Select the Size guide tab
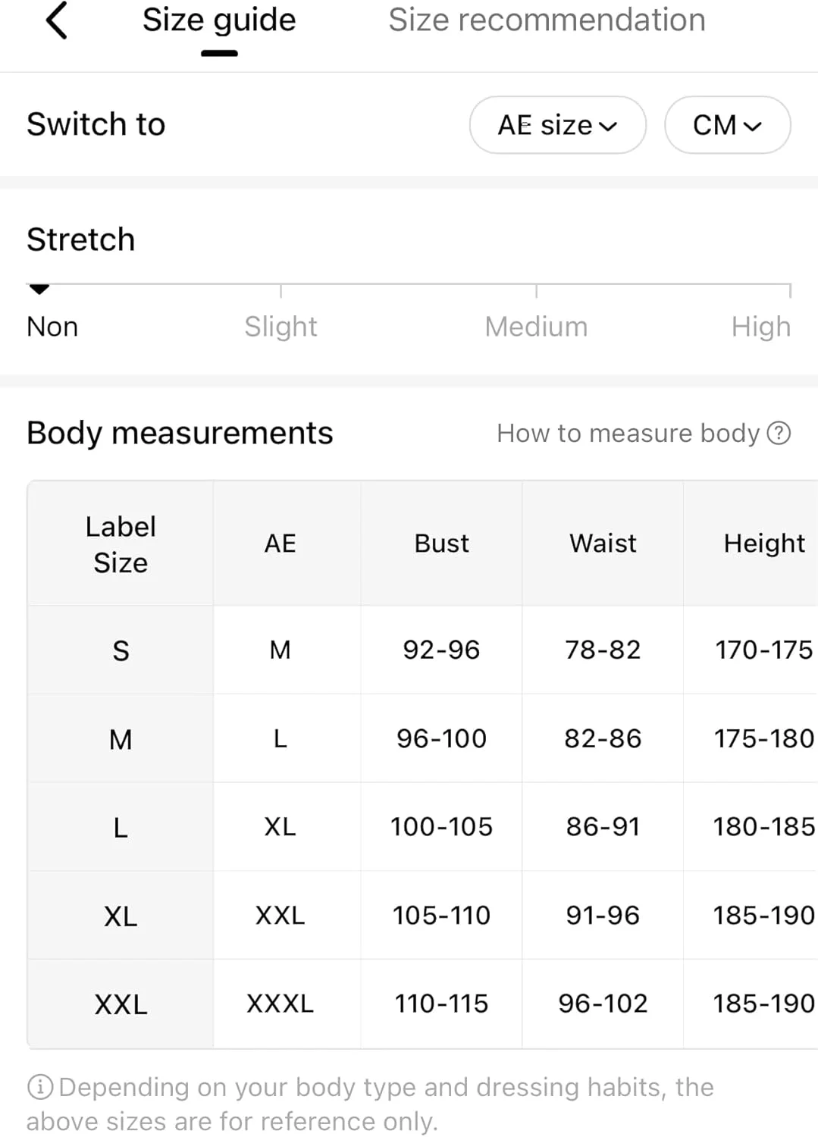This screenshot has height=1137, width=818. tap(219, 20)
